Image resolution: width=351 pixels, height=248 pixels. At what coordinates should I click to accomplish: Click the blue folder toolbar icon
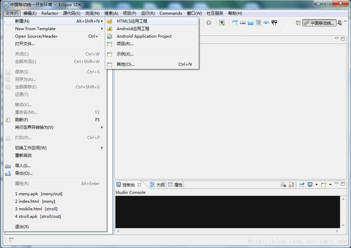click(251, 23)
